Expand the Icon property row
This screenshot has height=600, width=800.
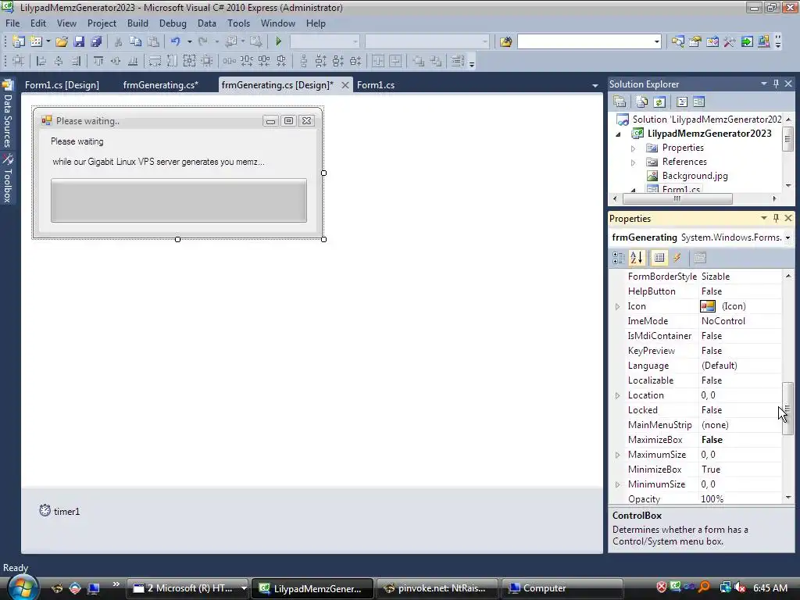coord(617,306)
